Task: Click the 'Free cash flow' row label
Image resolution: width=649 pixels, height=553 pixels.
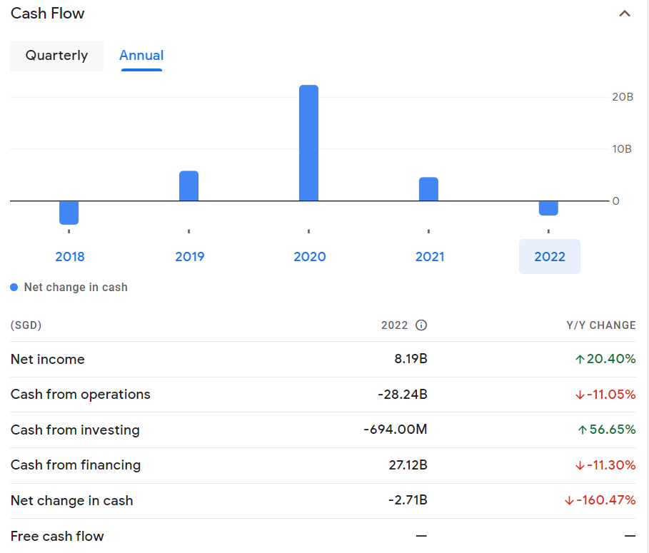Action: click(57, 536)
